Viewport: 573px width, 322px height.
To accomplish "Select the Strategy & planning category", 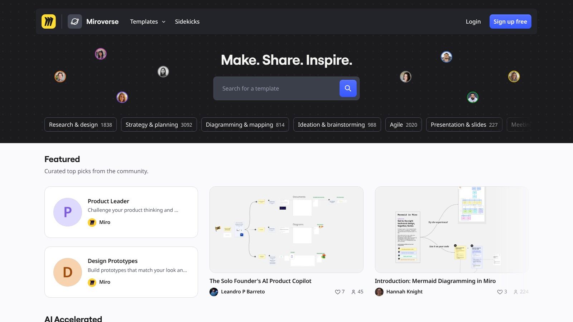I will tap(159, 125).
